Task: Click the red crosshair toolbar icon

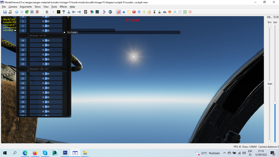Action: [x=53, y=12]
